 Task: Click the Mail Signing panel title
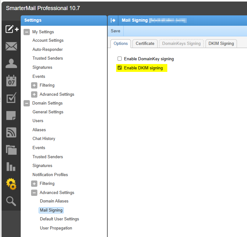(x=135, y=20)
